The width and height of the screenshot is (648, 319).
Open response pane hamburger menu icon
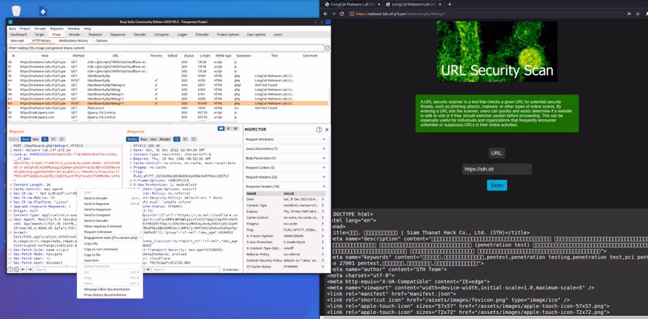click(x=193, y=139)
